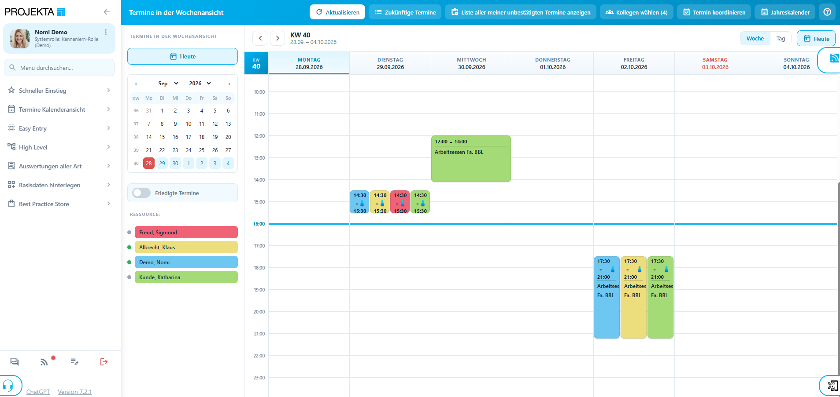Image resolution: width=840 pixels, height=397 pixels.
Task: Click PROJEKTA logo
Action: [35, 12]
